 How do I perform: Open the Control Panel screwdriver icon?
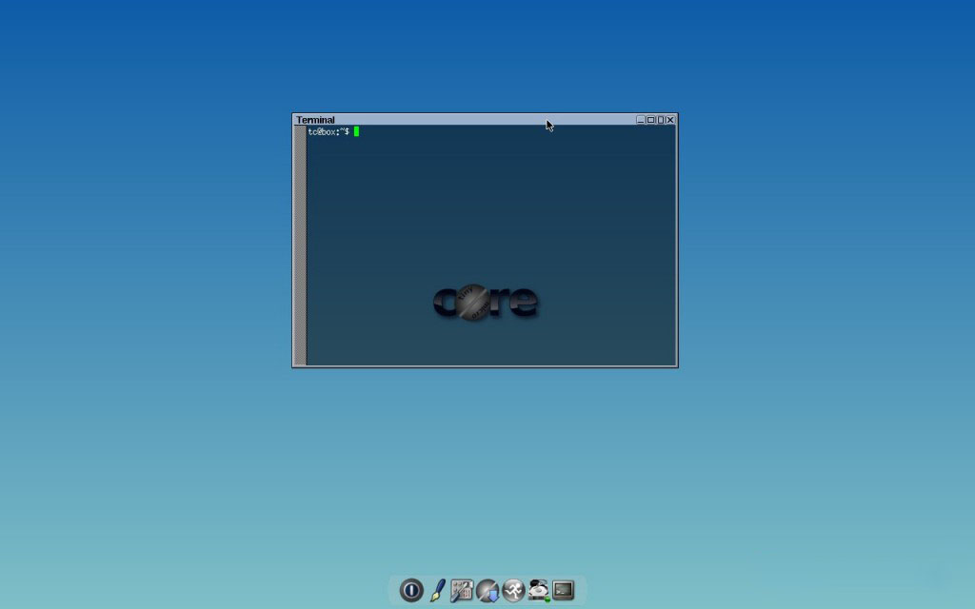(x=462, y=590)
